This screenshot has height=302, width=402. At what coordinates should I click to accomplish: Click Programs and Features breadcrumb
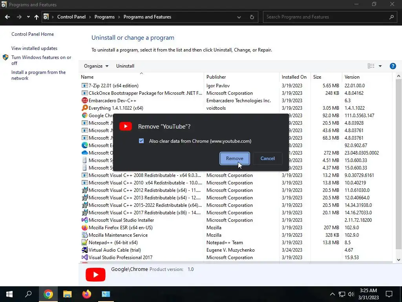[x=148, y=17]
